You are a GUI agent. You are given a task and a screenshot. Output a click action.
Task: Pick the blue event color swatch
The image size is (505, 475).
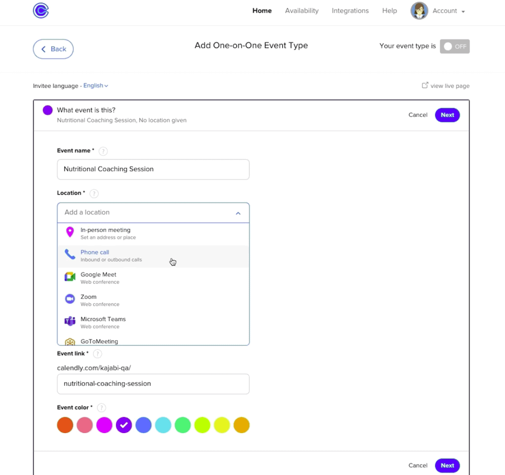click(144, 425)
